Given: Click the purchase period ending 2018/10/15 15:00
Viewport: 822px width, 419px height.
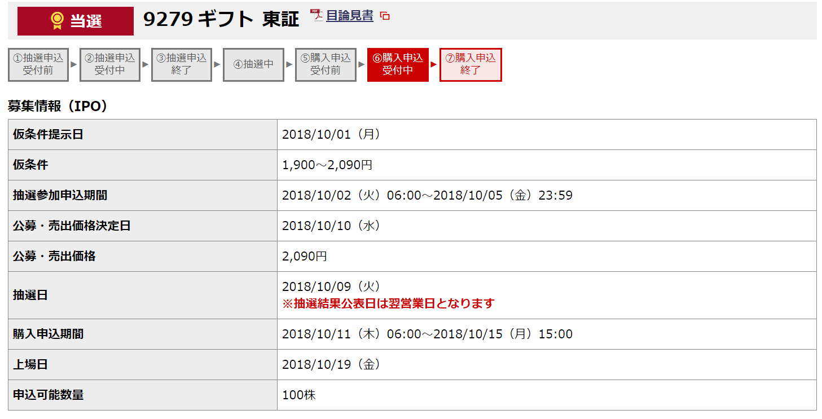Looking at the screenshot, I should [x=427, y=334].
